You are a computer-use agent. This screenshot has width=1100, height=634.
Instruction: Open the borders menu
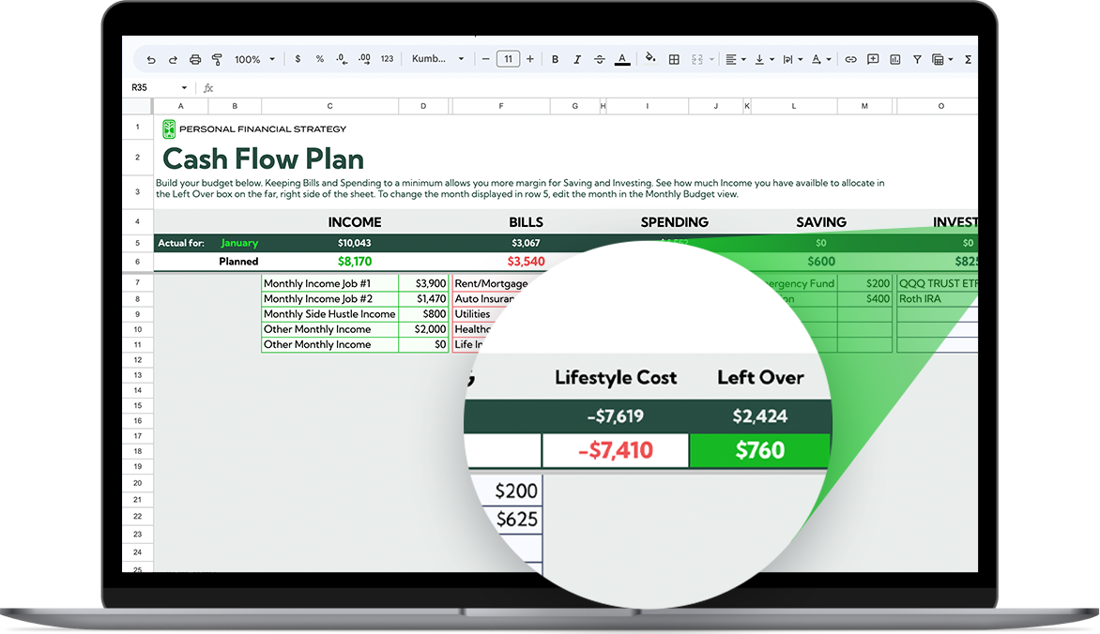click(x=674, y=60)
